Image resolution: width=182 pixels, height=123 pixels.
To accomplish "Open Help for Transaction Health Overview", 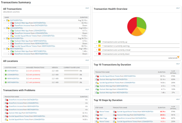I will [x=178, y=8].
